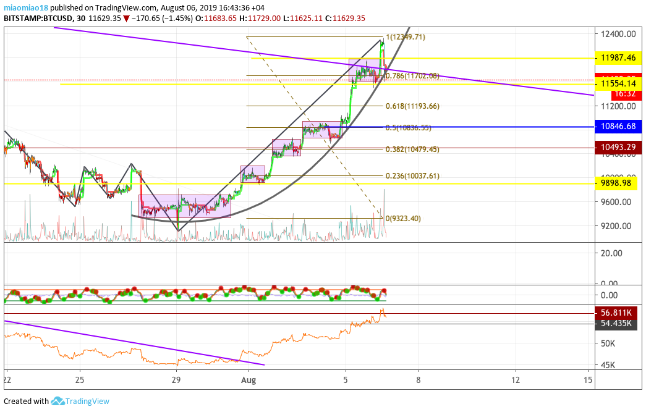The image size is (646, 412).
Task: Click the 45K volume axis label
Action: point(608,366)
